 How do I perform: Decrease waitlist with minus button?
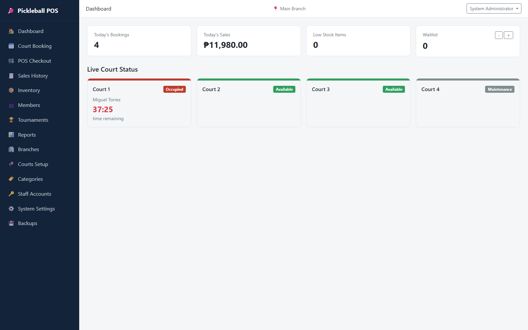point(499,35)
